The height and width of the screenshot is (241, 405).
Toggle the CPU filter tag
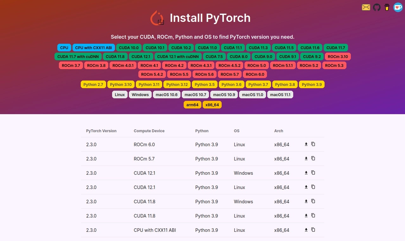click(64, 48)
